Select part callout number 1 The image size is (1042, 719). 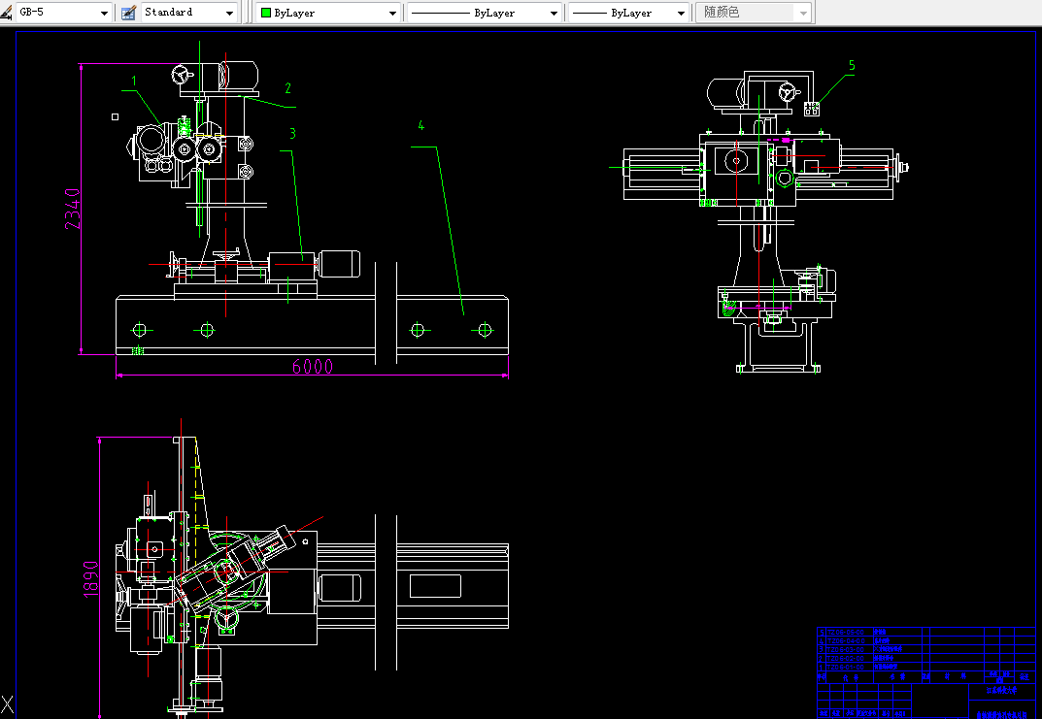pyautogui.click(x=134, y=81)
